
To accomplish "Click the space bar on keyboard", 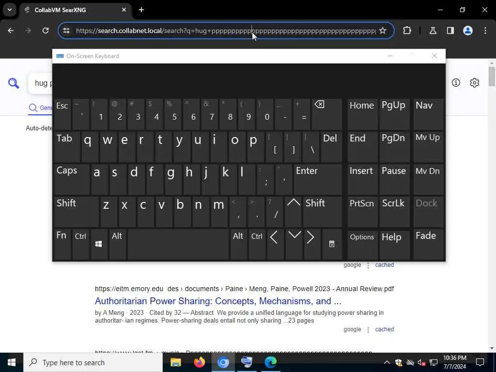I will click(178, 245).
